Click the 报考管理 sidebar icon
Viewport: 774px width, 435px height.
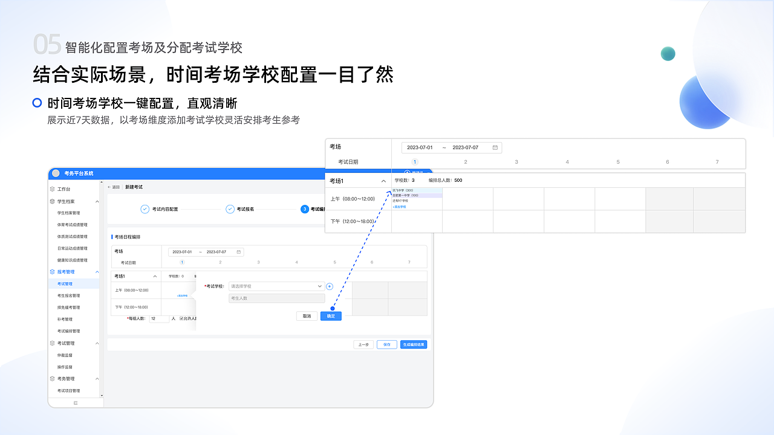click(53, 272)
